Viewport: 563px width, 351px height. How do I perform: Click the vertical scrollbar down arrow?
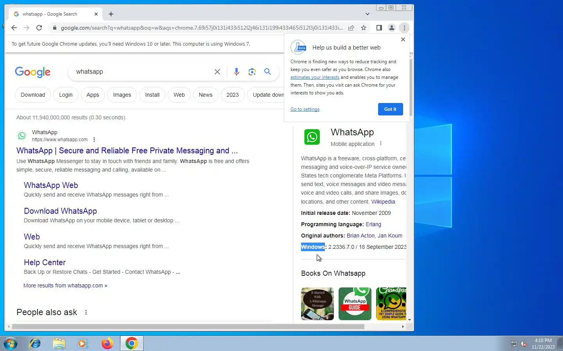pyautogui.click(x=410, y=320)
